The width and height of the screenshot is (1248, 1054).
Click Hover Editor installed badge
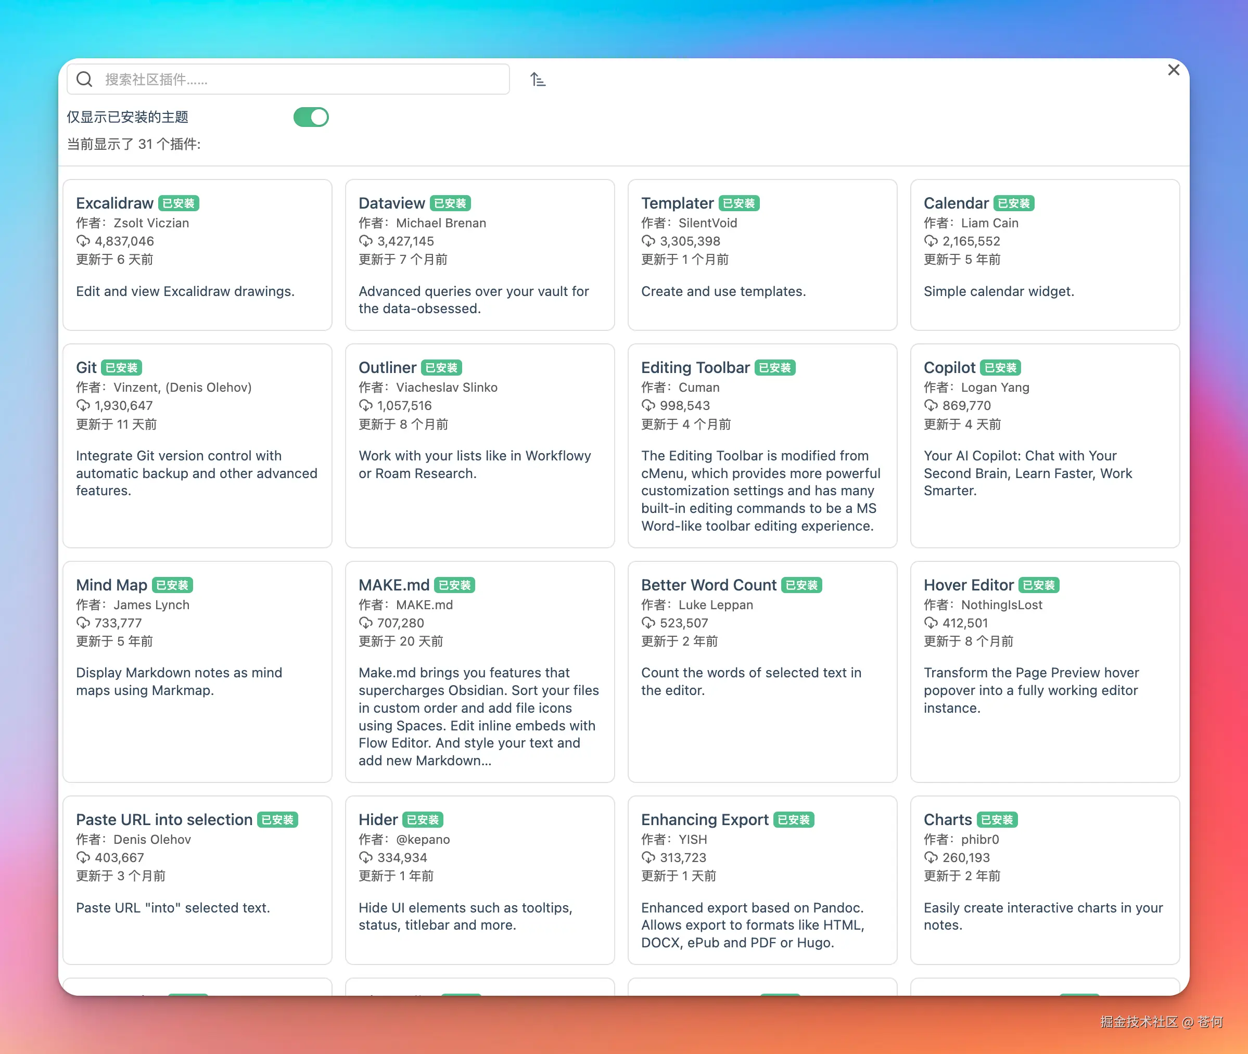click(1039, 586)
